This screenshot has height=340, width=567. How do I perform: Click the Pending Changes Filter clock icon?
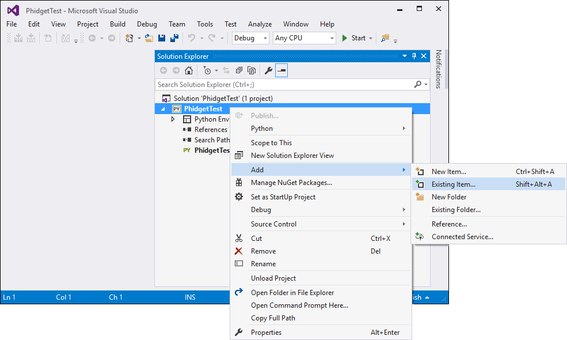207,70
